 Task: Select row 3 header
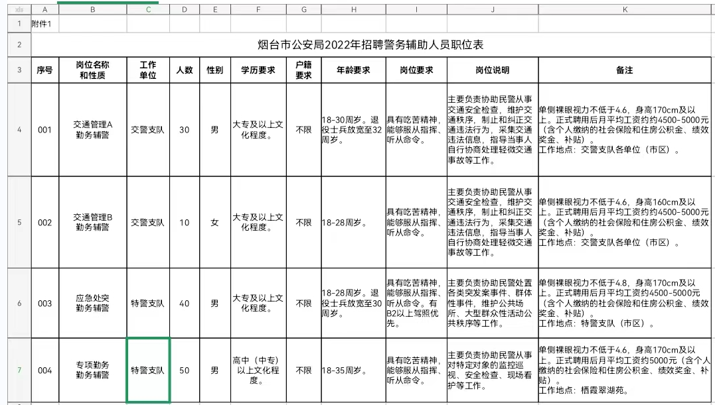point(19,70)
